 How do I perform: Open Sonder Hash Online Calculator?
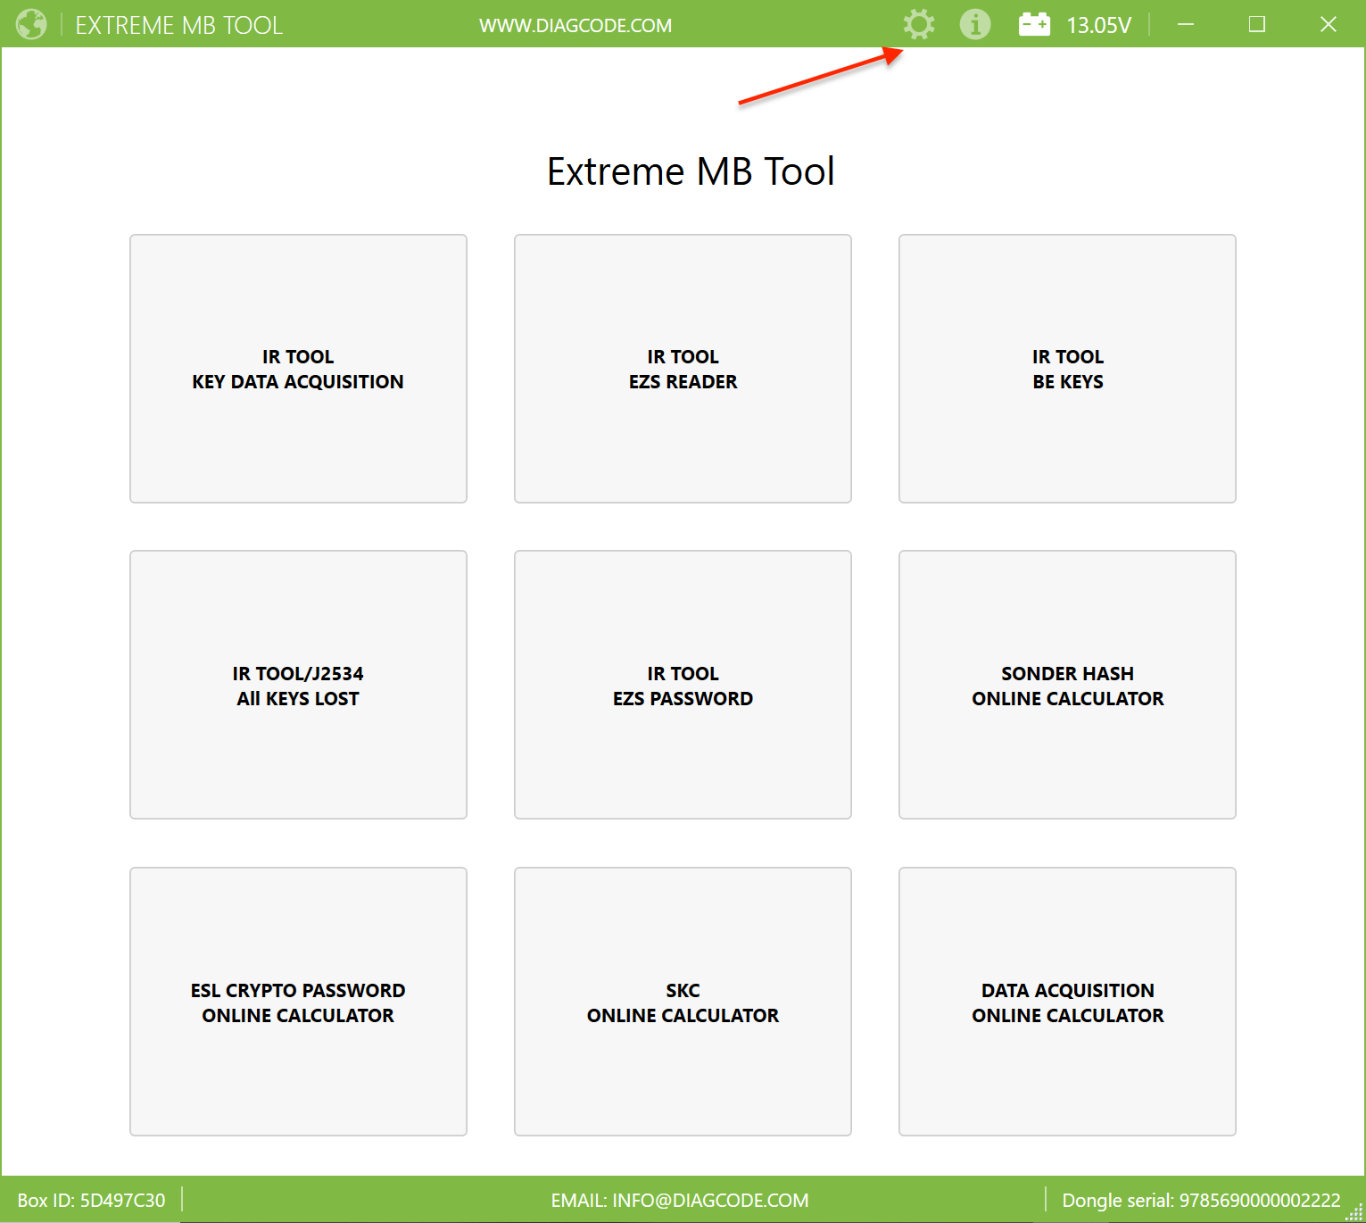1067,685
